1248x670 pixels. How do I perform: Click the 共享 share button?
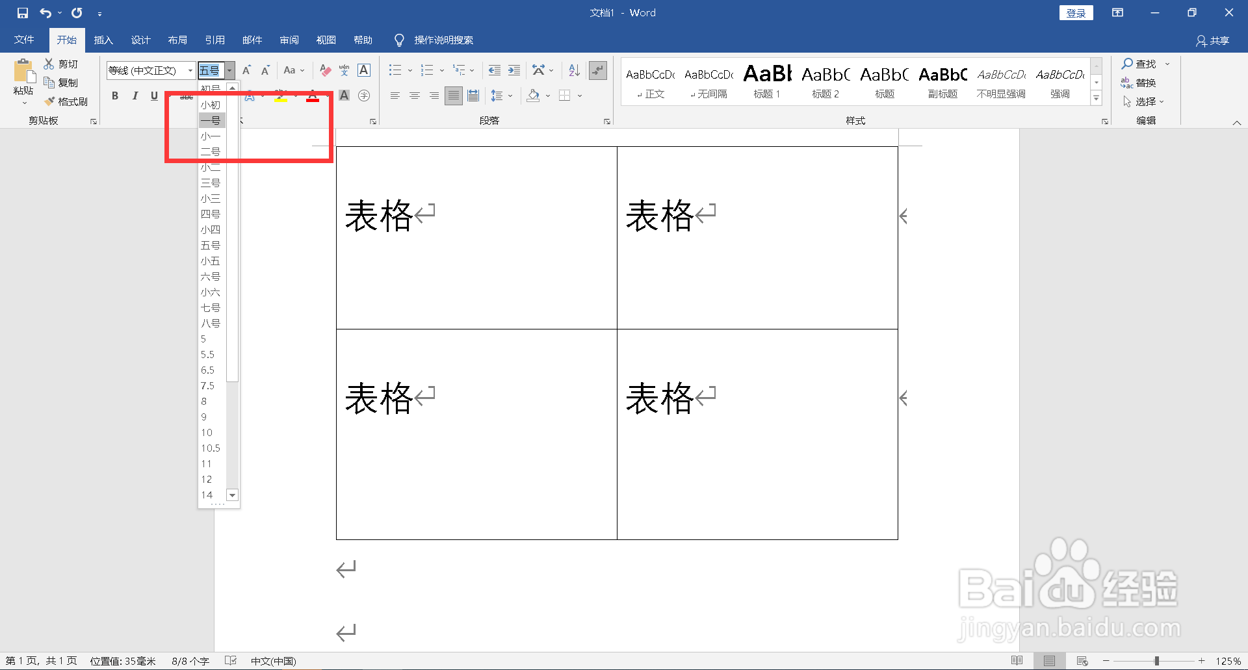1212,40
